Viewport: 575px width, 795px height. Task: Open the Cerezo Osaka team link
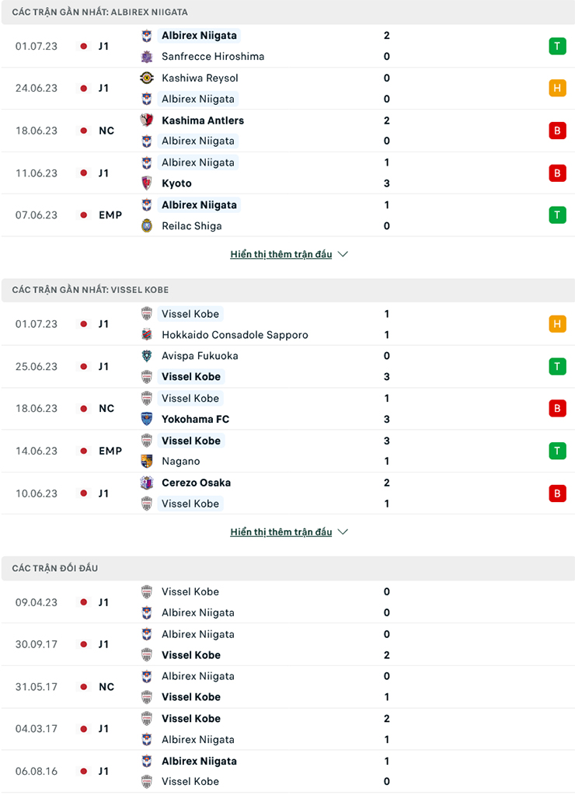[x=196, y=483]
